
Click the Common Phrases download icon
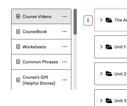coord(18,62)
